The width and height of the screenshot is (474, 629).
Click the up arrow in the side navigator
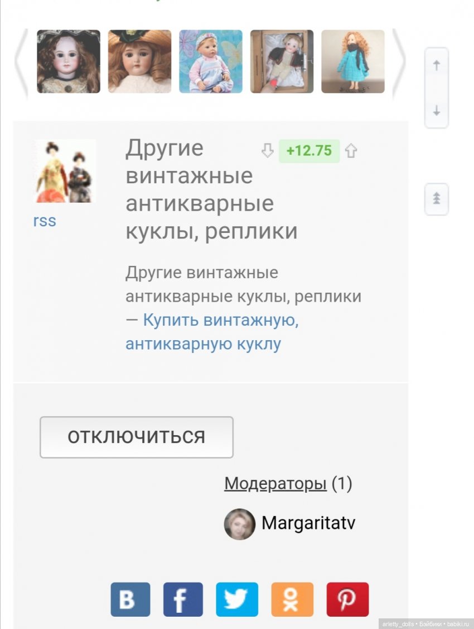click(437, 65)
